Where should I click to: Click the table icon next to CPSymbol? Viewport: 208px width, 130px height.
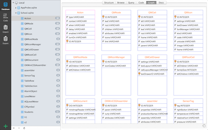(22, 107)
